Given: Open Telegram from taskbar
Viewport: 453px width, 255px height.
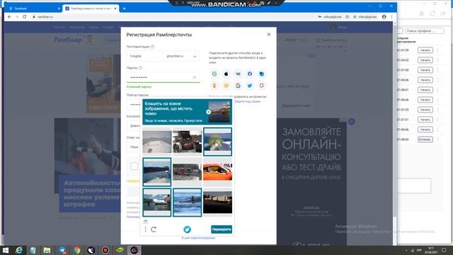Looking at the screenshot, I should click(x=62, y=250).
